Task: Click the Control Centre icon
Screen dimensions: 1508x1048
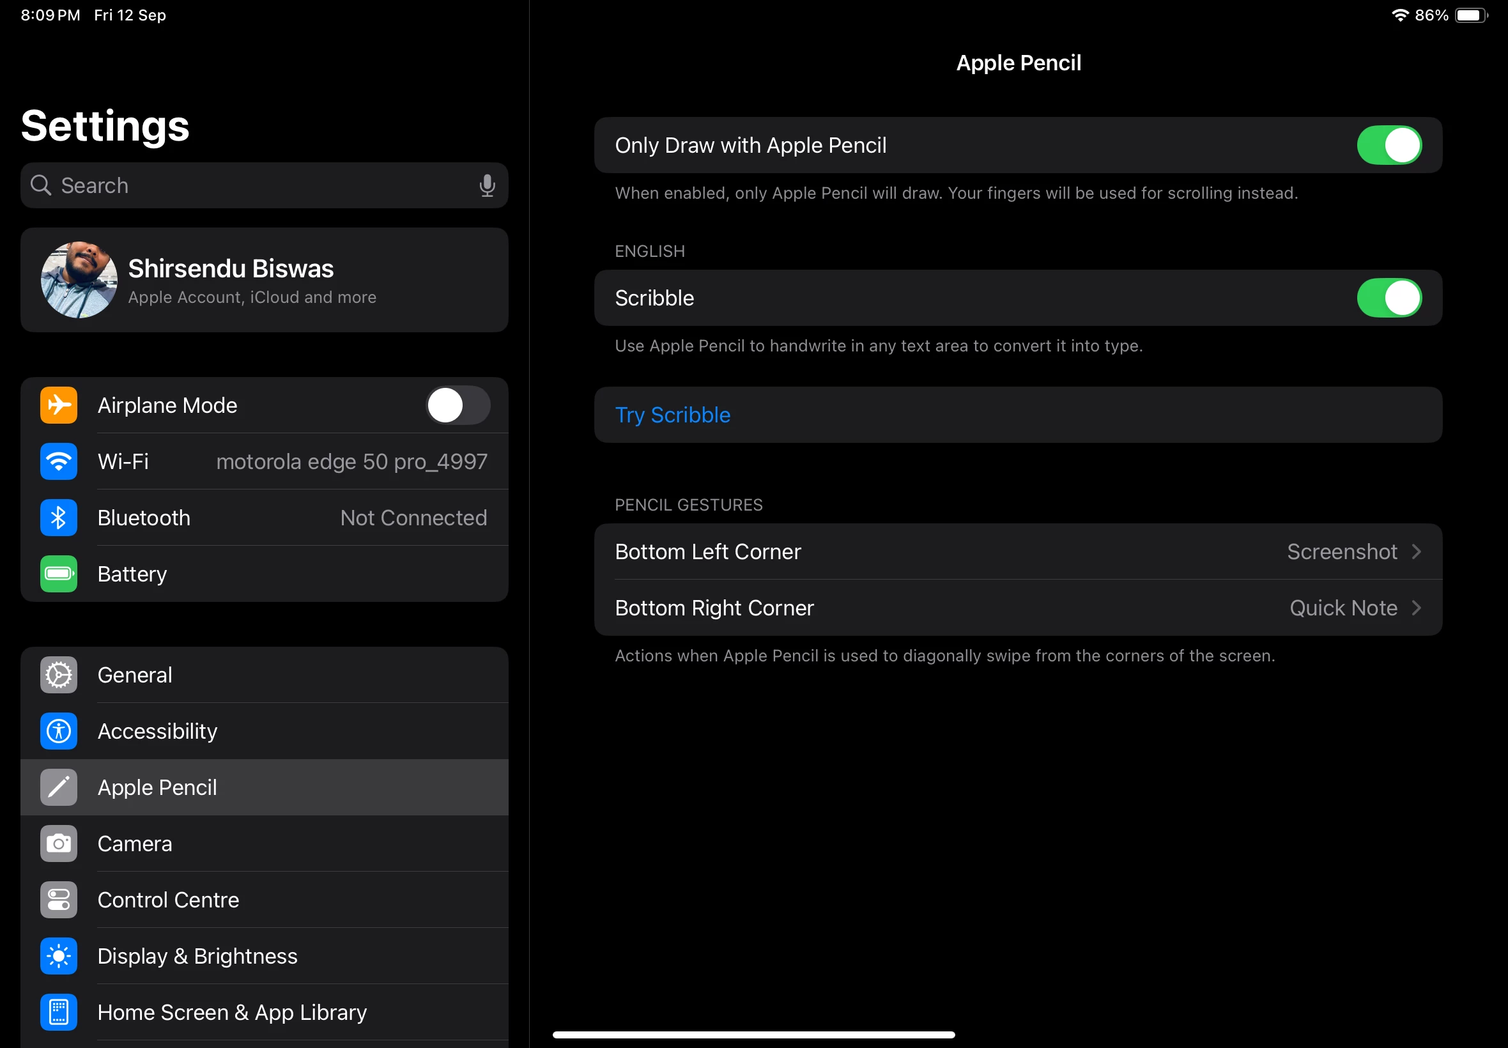Action: (58, 900)
